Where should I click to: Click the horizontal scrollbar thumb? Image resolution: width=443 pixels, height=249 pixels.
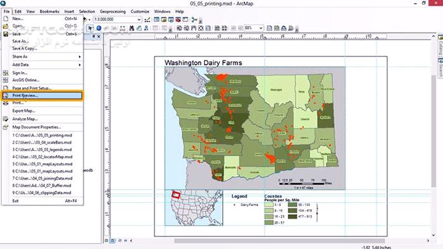pos(280,241)
